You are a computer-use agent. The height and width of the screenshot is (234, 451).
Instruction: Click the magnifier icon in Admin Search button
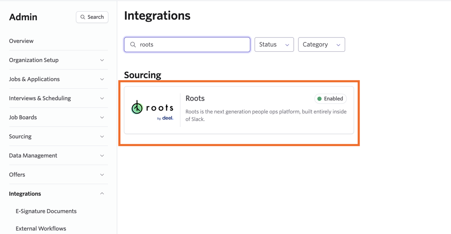coord(83,17)
